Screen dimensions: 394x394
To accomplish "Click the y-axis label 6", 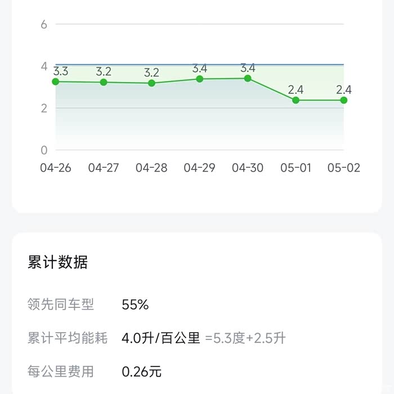I will pyautogui.click(x=44, y=24).
